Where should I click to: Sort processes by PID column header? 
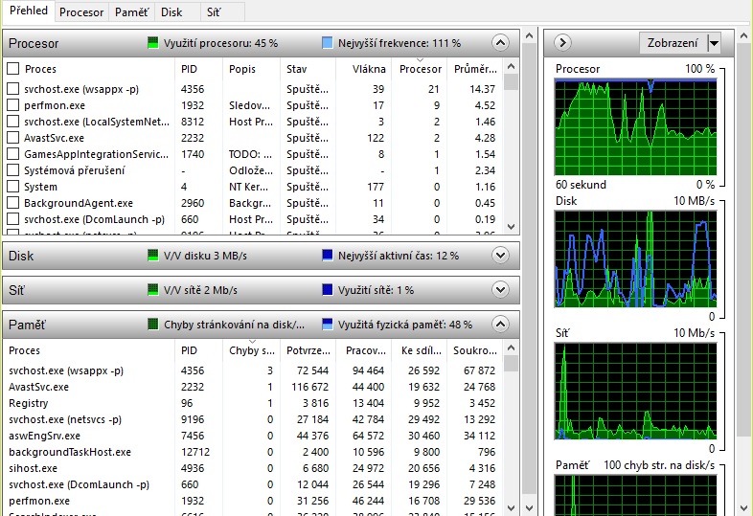[x=190, y=69]
